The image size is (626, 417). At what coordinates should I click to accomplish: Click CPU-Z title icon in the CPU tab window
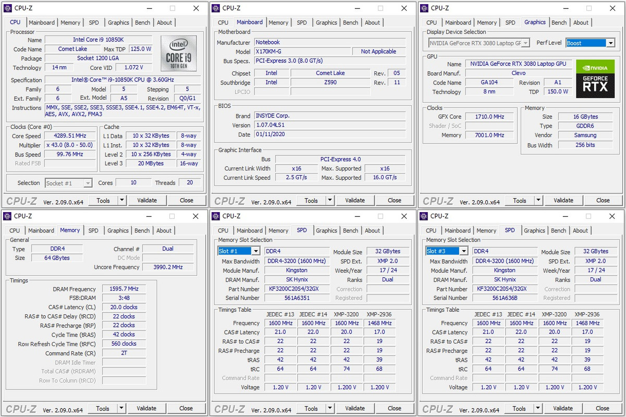click(8, 8)
